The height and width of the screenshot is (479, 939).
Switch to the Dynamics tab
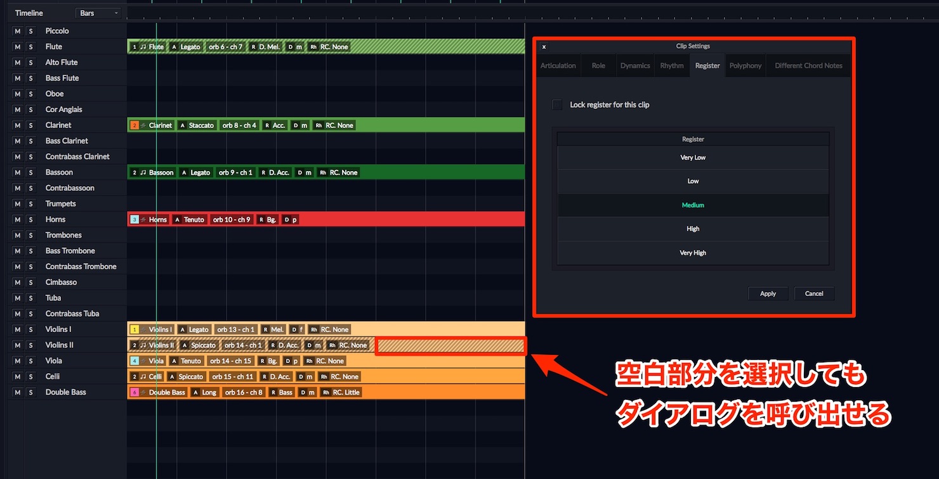click(635, 66)
